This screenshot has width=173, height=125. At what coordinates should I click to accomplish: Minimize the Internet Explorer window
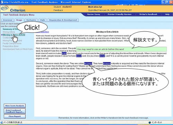(163, 2)
